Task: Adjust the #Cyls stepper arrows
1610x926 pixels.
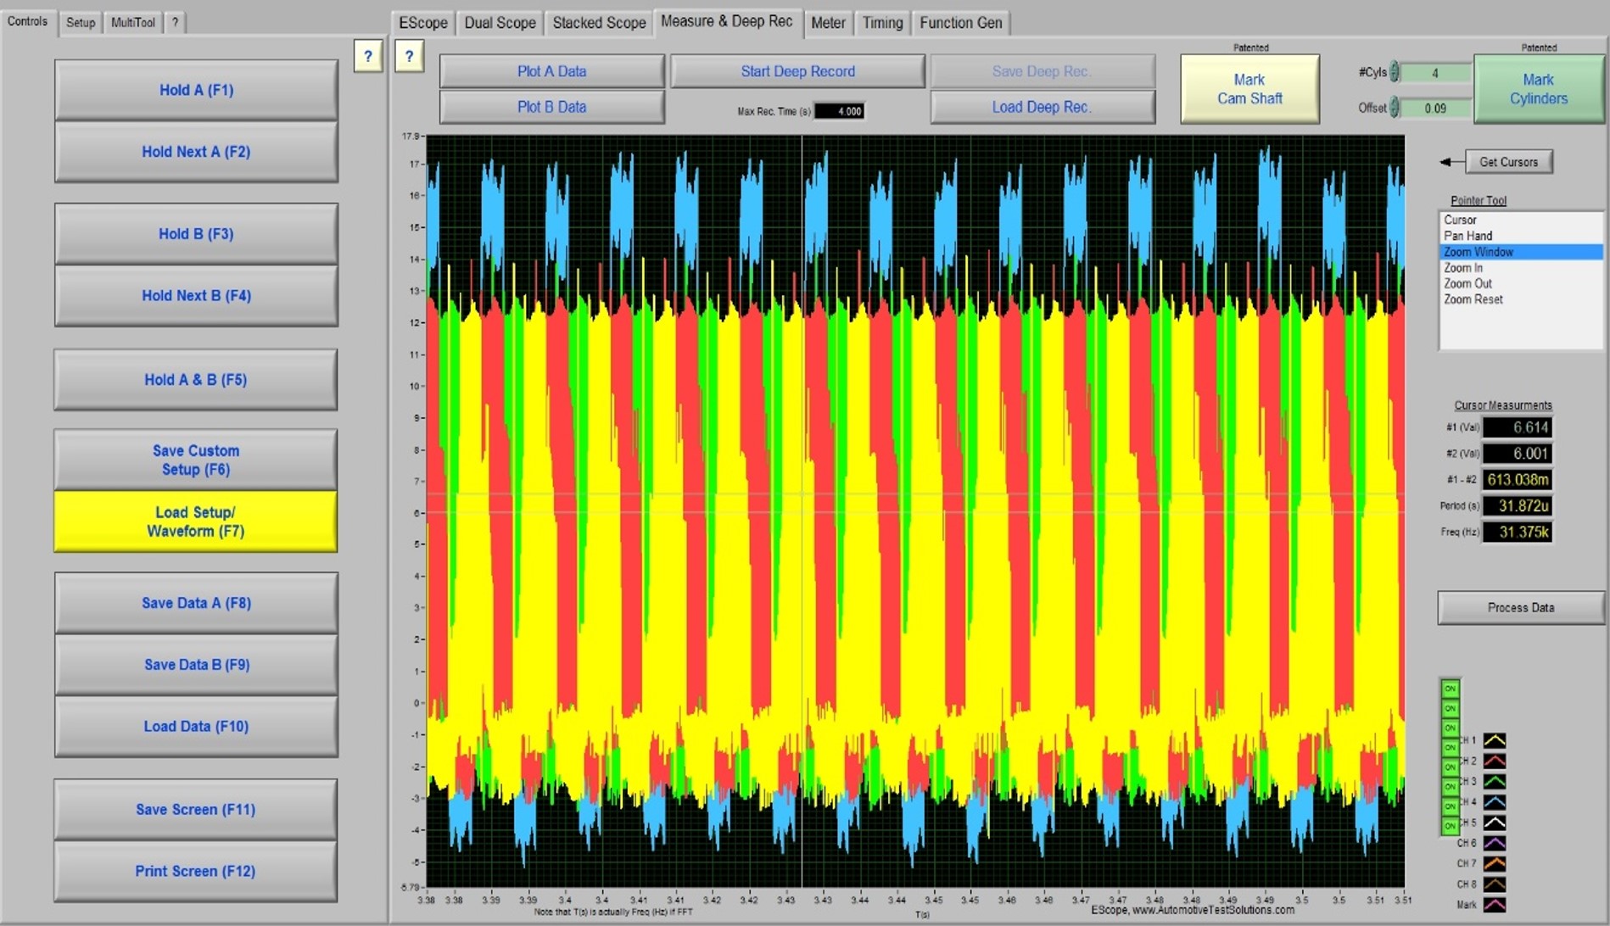Action: tap(1394, 73)
